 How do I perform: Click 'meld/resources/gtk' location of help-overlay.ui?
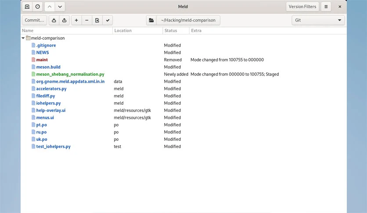[132, 110]
